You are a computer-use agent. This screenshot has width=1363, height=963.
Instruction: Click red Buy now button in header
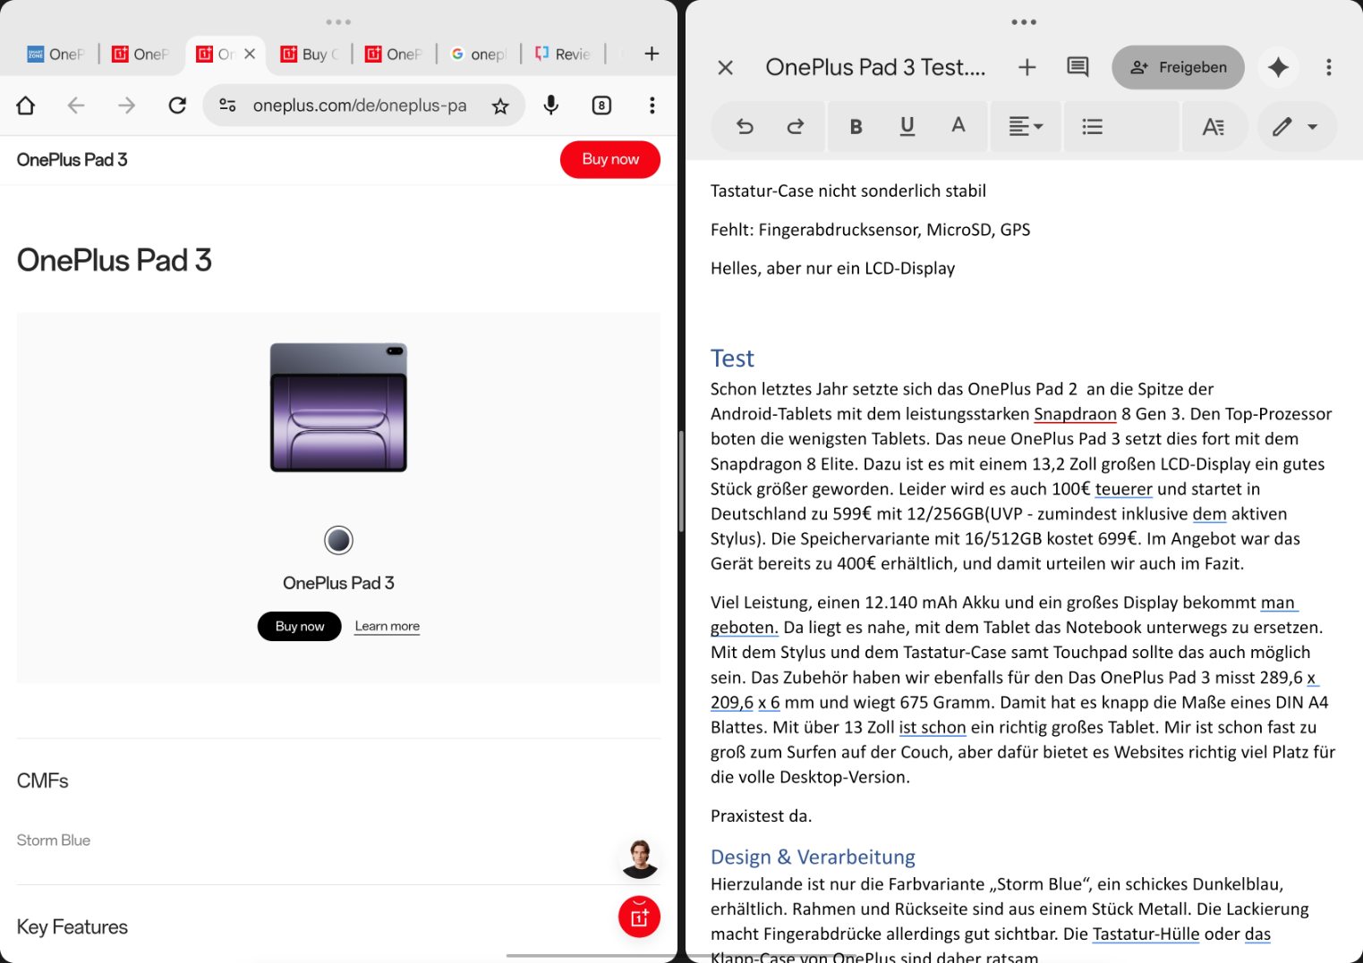[610, 159]
